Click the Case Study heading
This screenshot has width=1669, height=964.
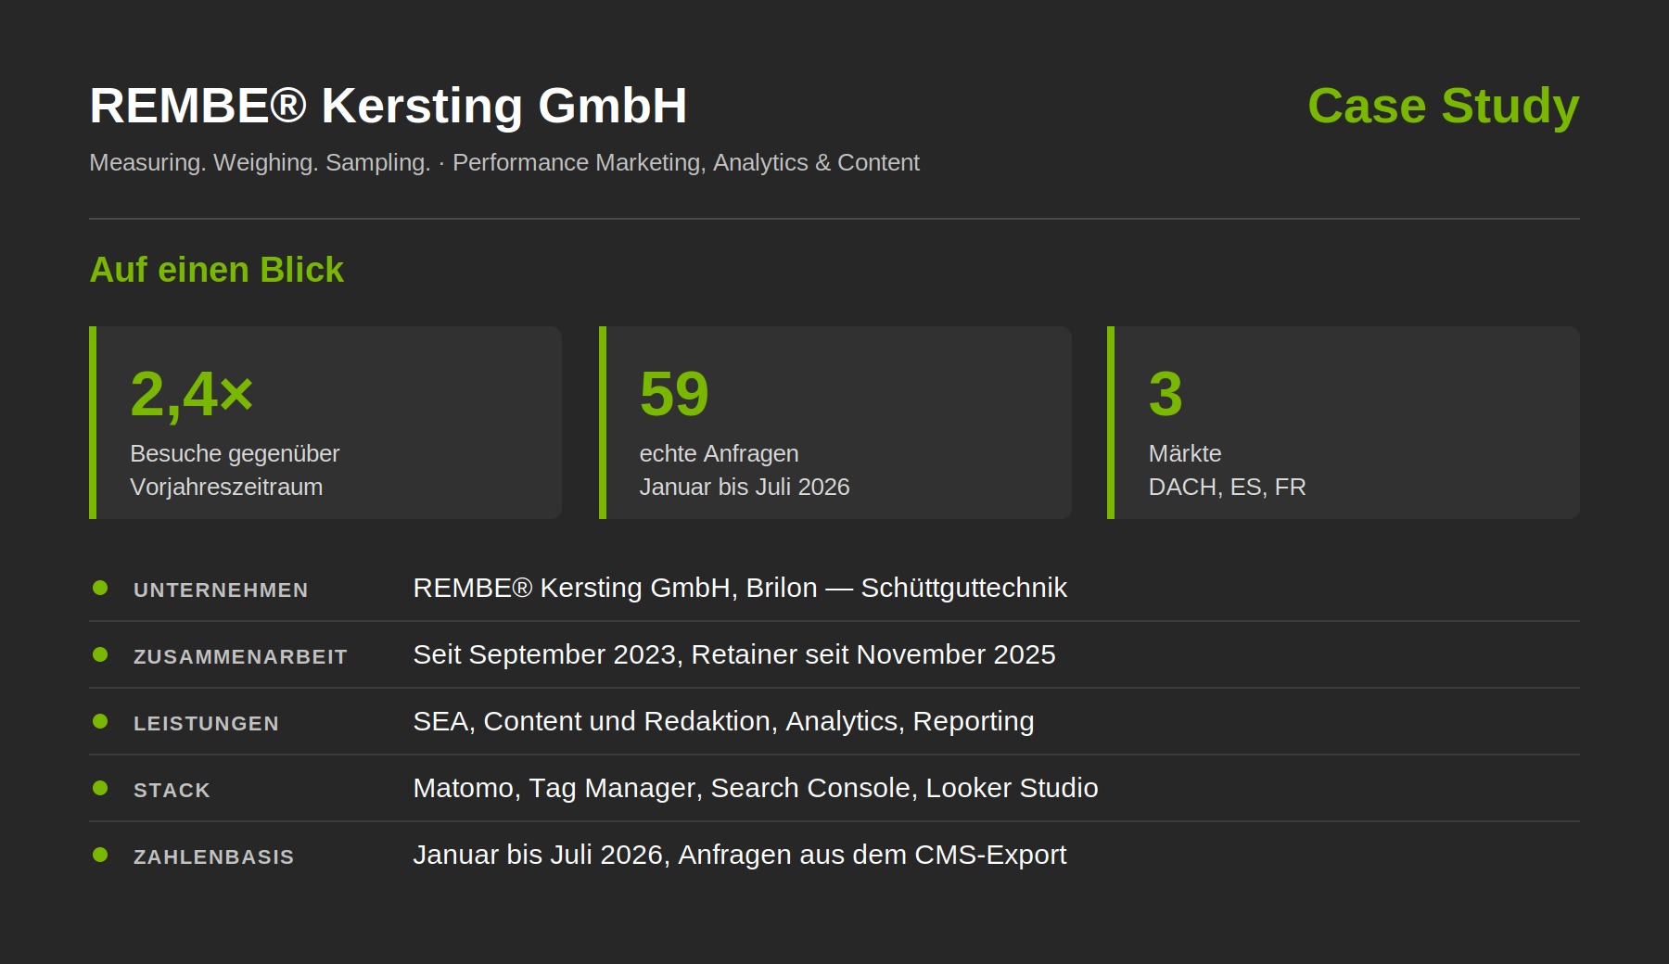pos(1443,106)
